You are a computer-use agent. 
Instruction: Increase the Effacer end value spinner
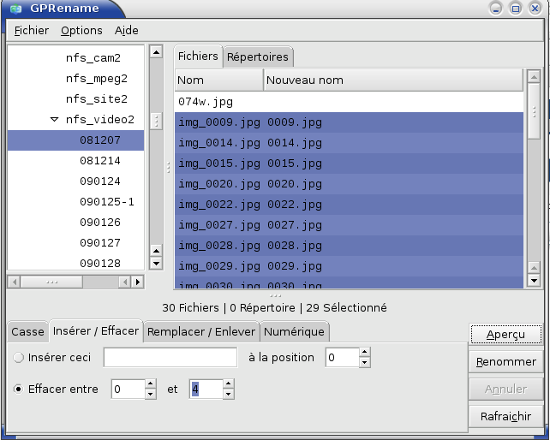click(x=228, y=384)
